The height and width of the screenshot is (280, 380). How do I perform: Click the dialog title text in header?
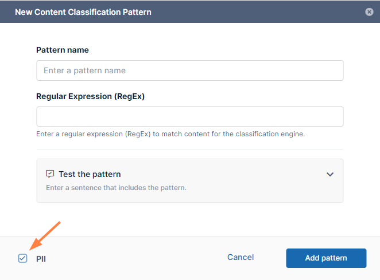(x=83, y=11)
